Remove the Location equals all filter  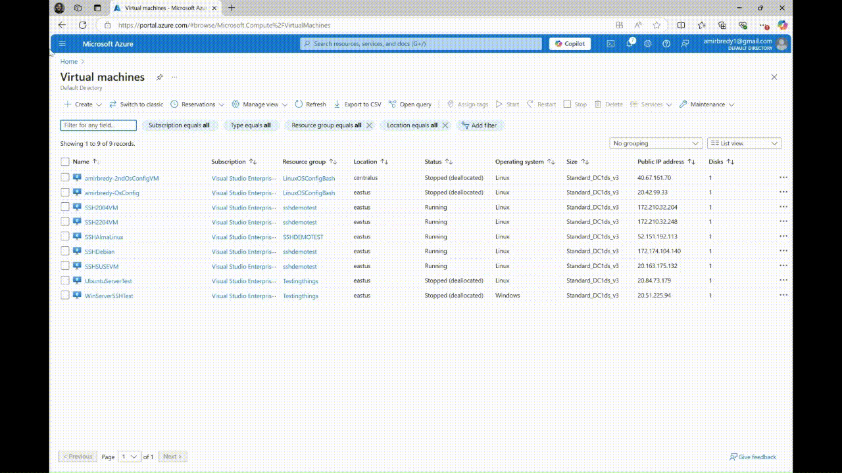445,125
